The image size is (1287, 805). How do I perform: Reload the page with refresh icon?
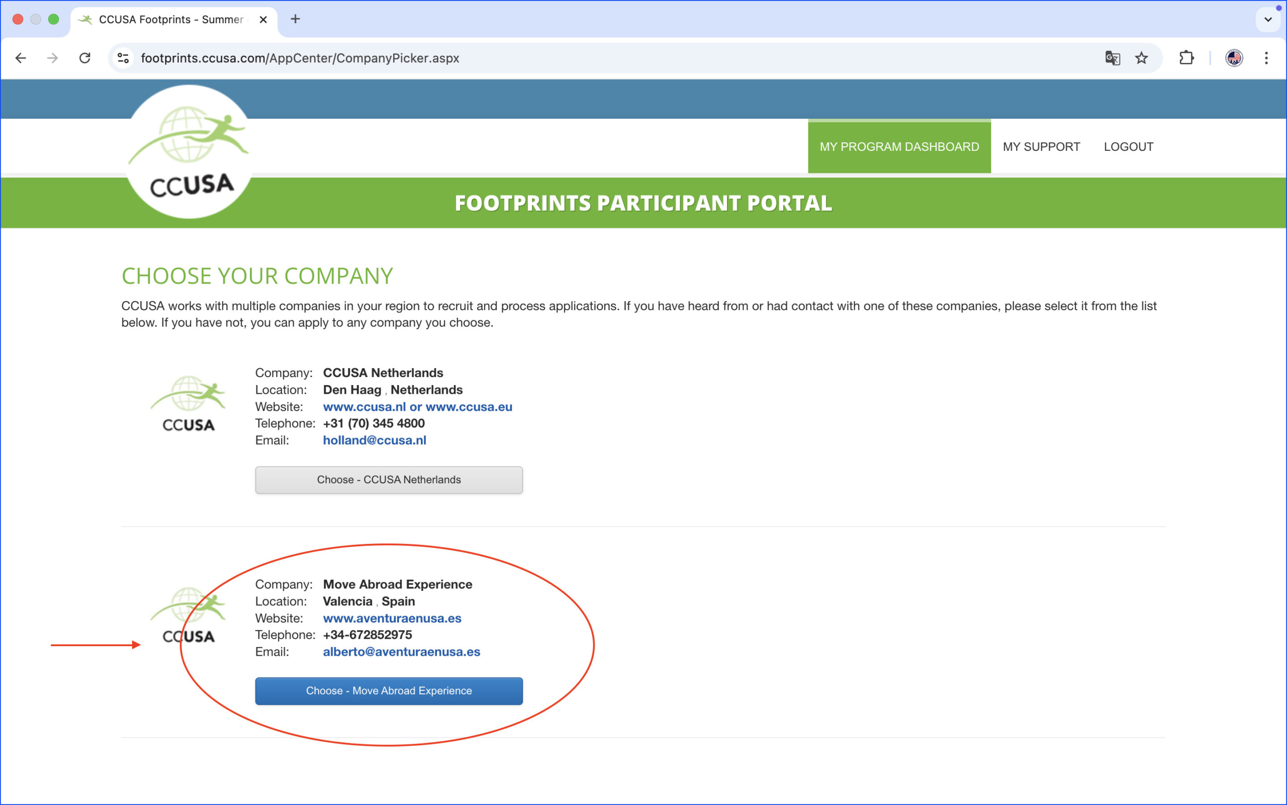click(84, 58)
